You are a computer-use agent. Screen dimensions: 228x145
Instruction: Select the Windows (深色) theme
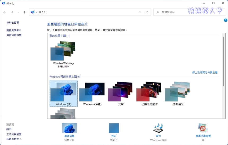click(92, 93)
